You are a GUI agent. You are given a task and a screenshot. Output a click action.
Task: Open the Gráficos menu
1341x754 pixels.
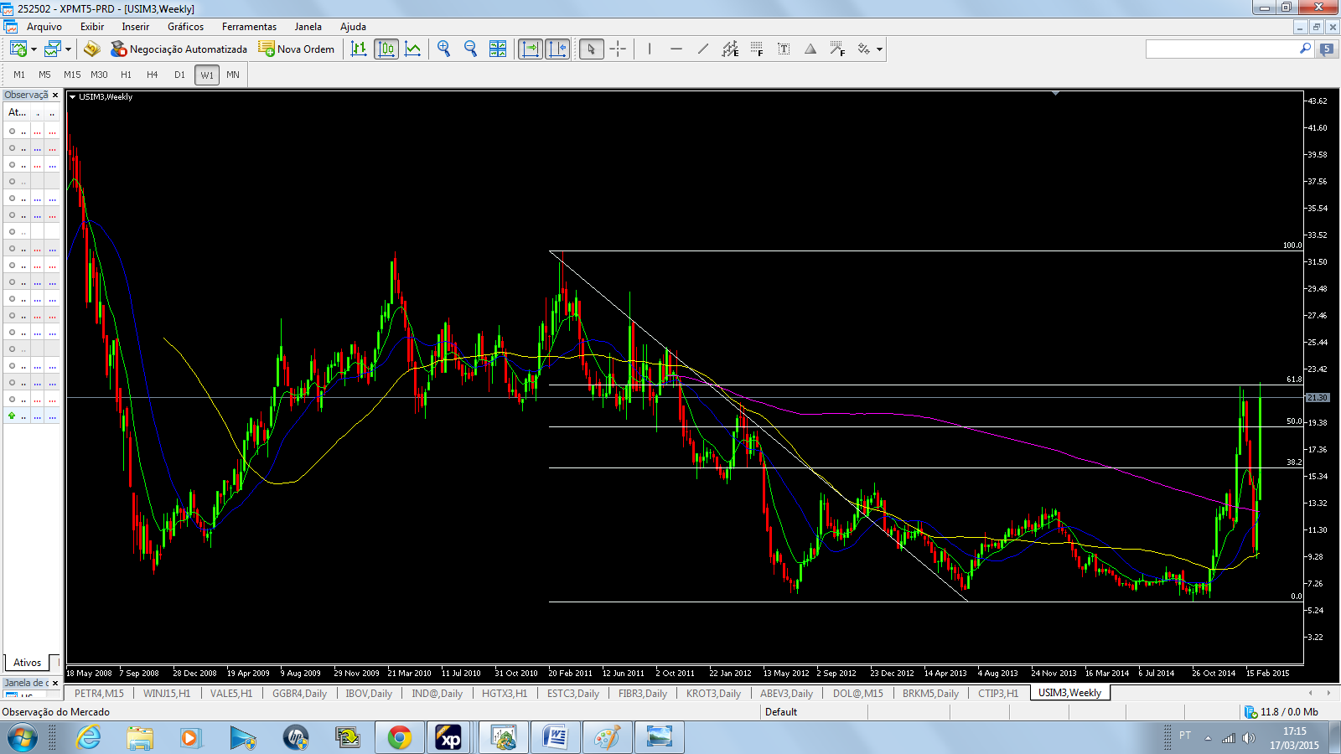[185, 27]
